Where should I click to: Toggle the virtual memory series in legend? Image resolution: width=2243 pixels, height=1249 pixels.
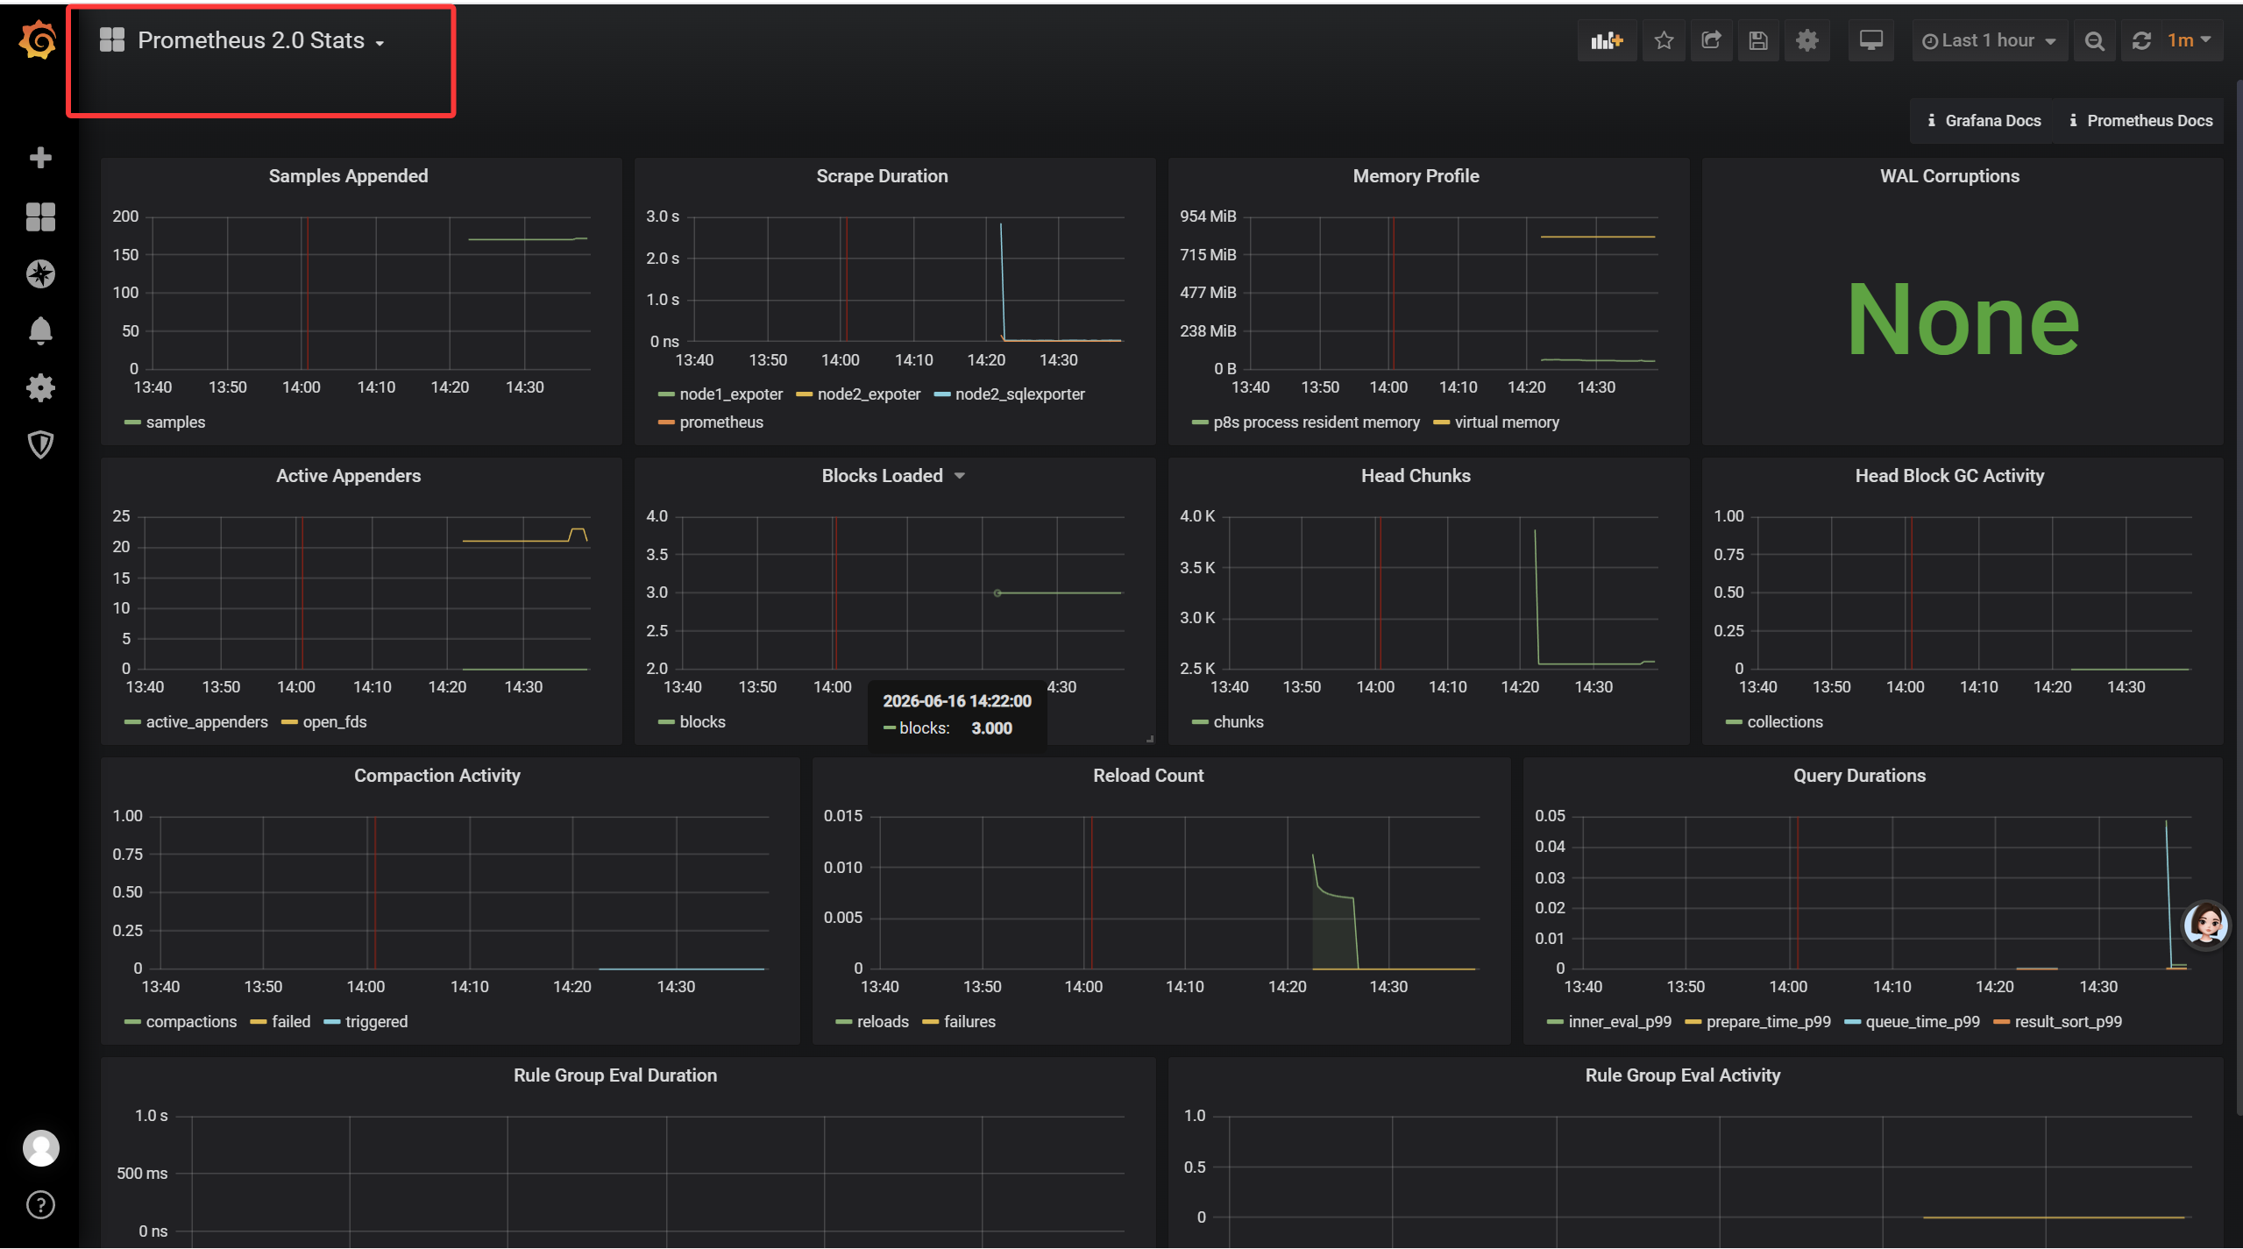(x=1507, y=422)
